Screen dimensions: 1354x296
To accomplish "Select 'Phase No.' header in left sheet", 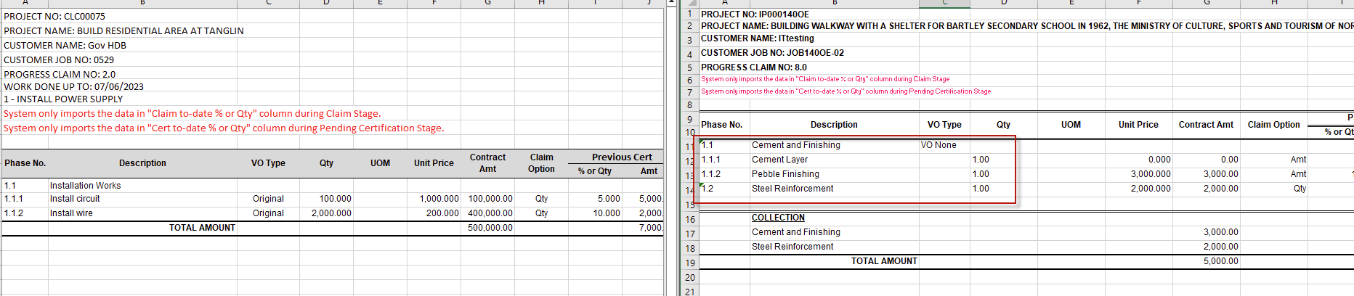I will click(25, 163).
